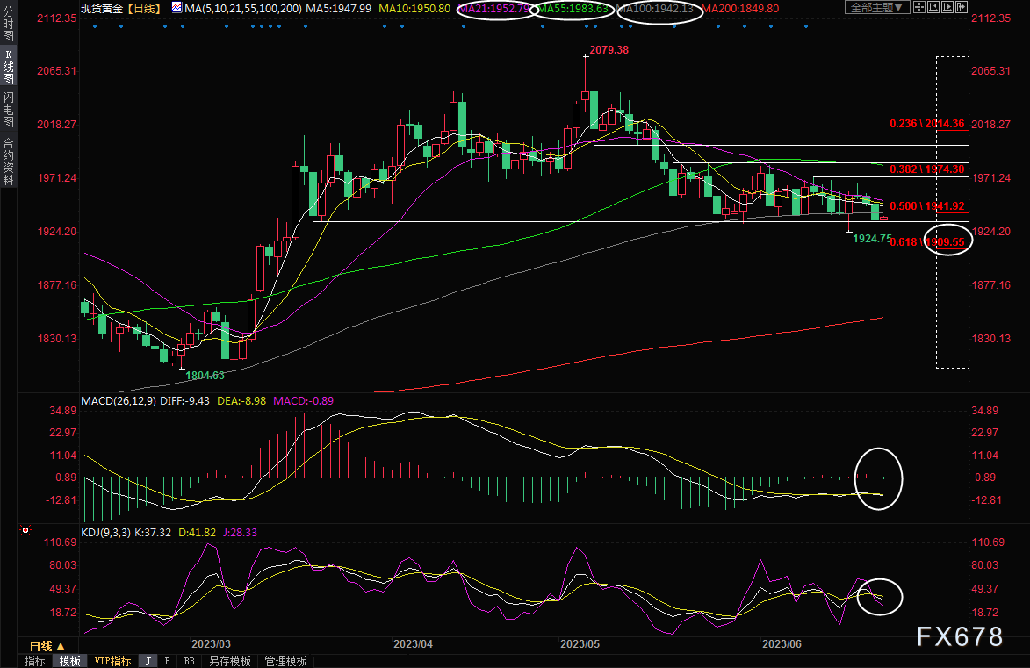Select the K线图 sidebar tab
1030x668 pixels.
coord(8,67)
